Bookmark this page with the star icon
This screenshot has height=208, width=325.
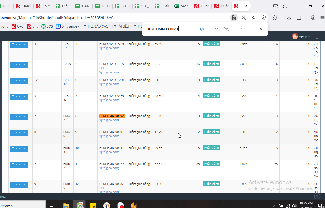click(x=254, y=18)
